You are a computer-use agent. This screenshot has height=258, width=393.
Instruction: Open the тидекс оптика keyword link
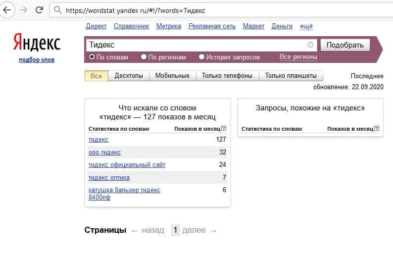click(x=109, y=177)
